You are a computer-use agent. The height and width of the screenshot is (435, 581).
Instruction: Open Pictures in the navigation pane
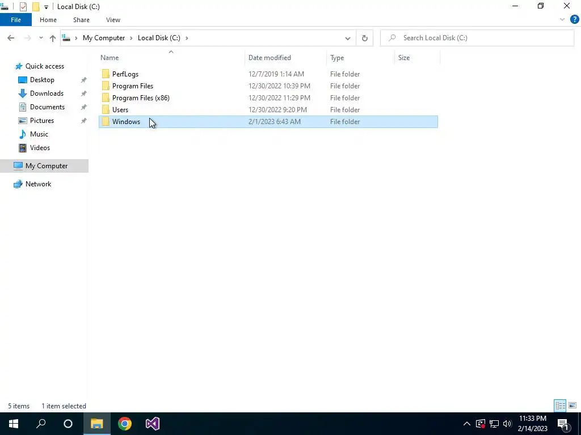pyautogui.click(x=42, y=121)
